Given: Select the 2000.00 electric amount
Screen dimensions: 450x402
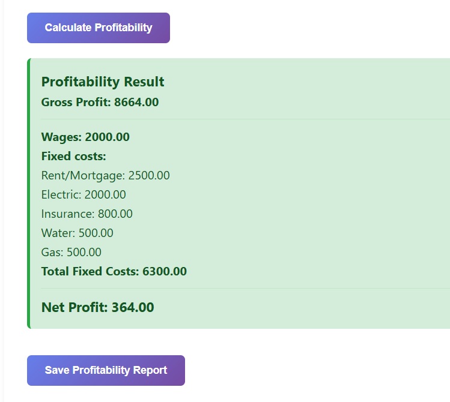Looking at the screenshot, I should point(105,195).
